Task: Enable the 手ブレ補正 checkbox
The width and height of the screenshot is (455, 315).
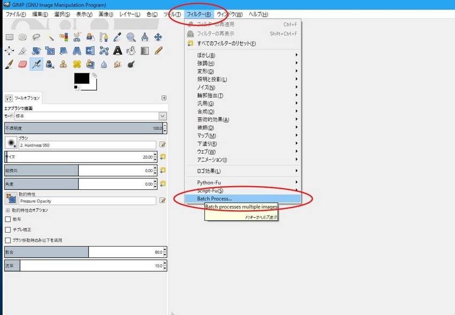Action: (8, 229)
